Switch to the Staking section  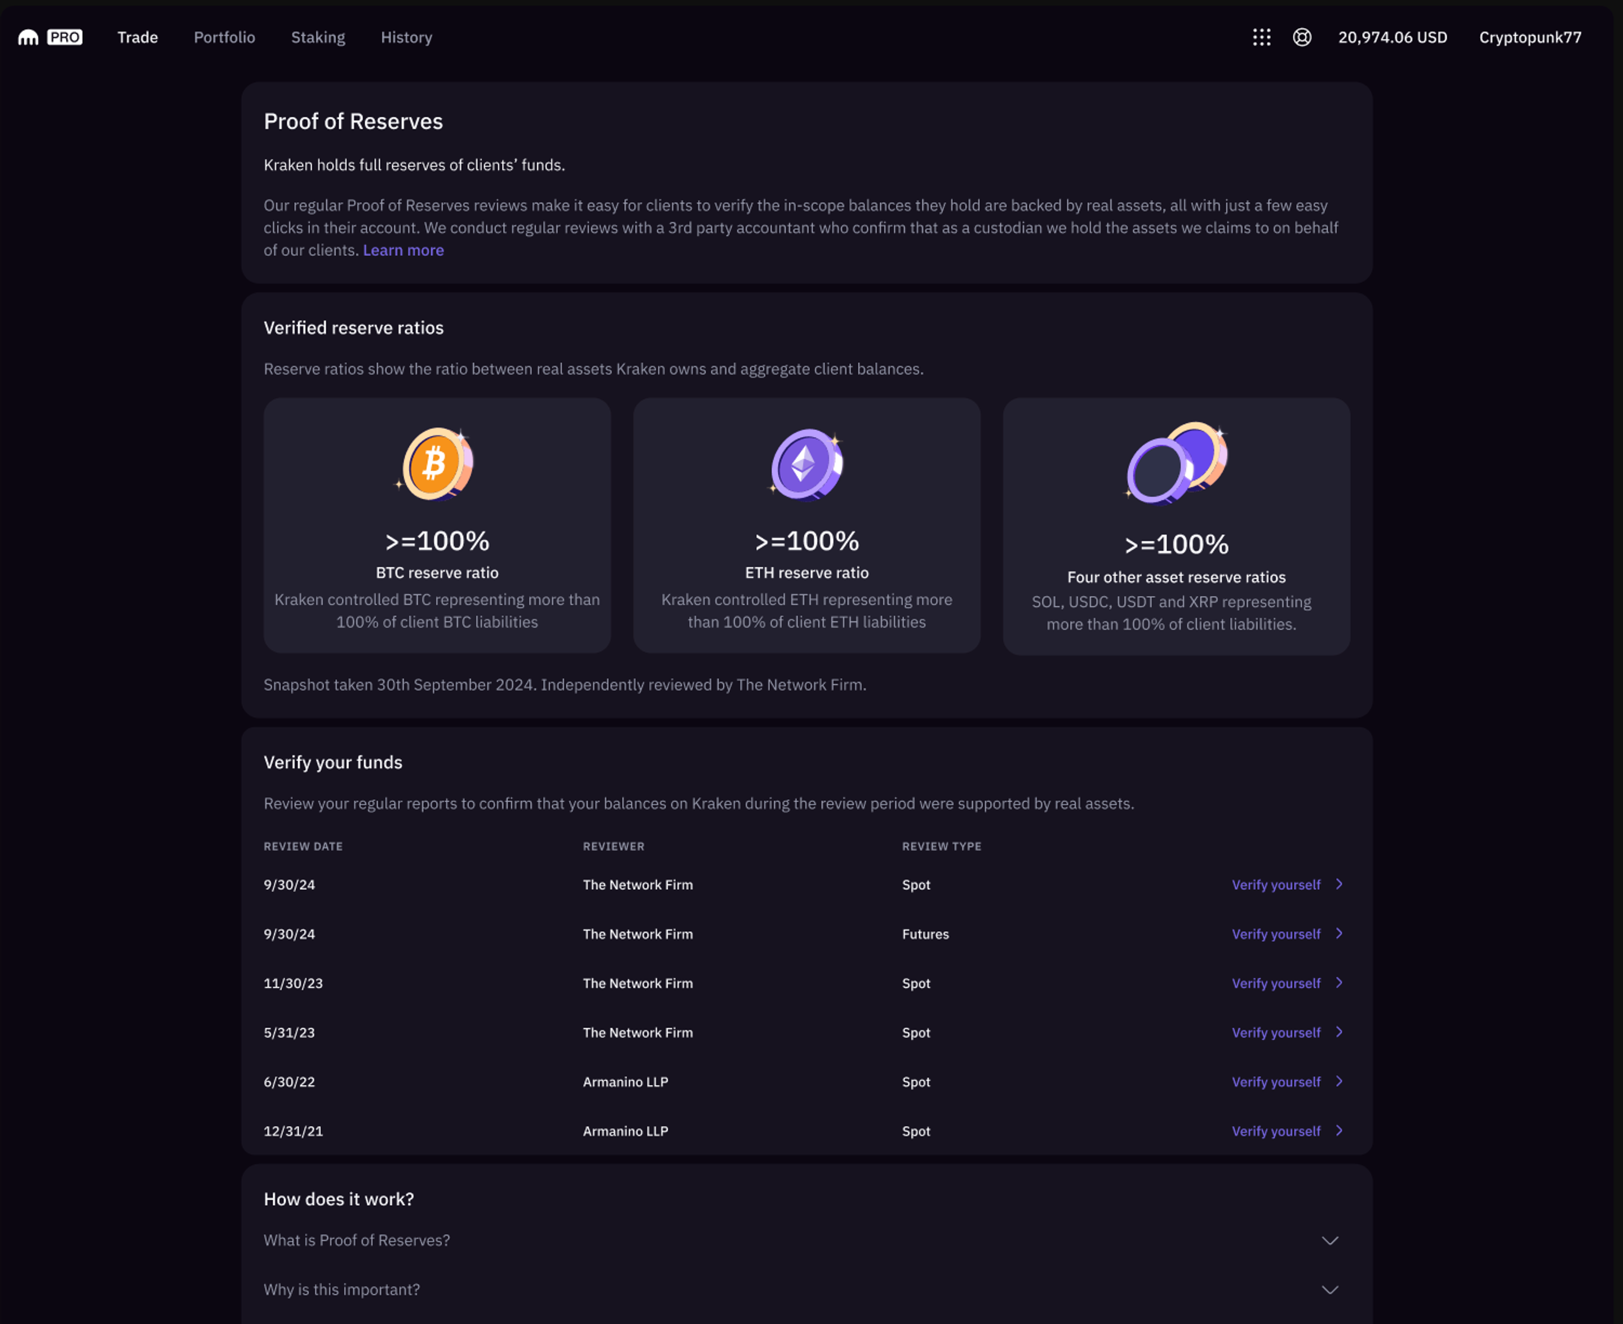[317, 37]
